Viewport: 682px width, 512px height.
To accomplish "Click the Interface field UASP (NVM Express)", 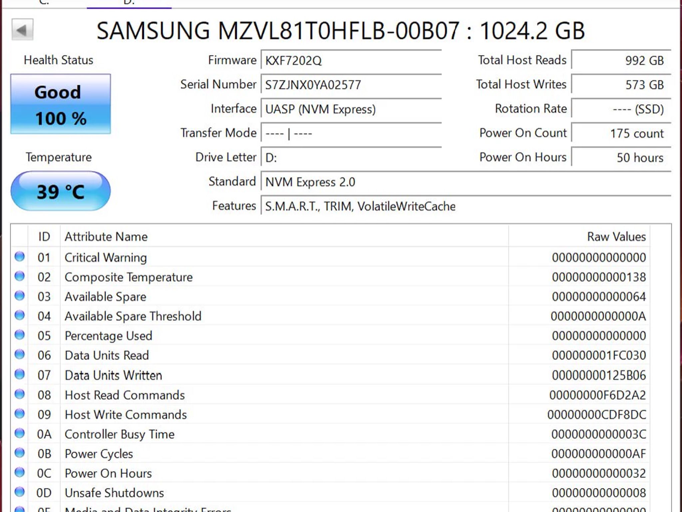I will pos(351,109).
